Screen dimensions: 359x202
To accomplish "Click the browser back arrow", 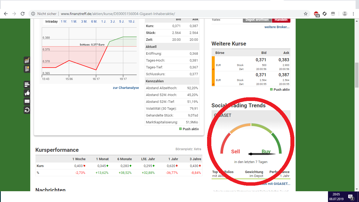I will tap(6, 14).
